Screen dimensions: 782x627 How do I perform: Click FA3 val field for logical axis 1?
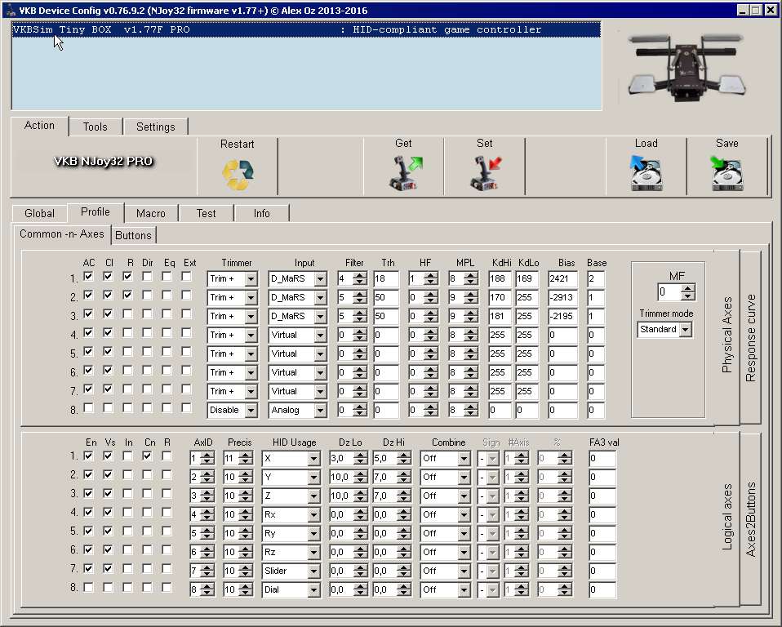click(602, 458)
